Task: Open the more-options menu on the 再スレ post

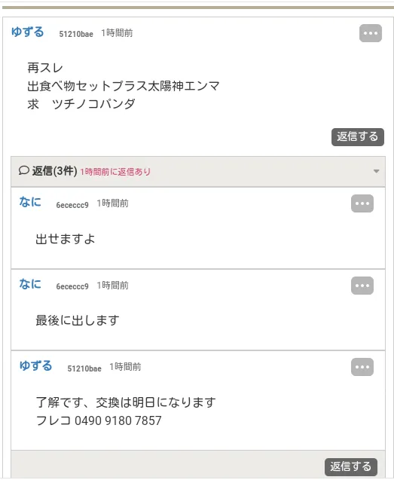Action: tap(371, 33)
